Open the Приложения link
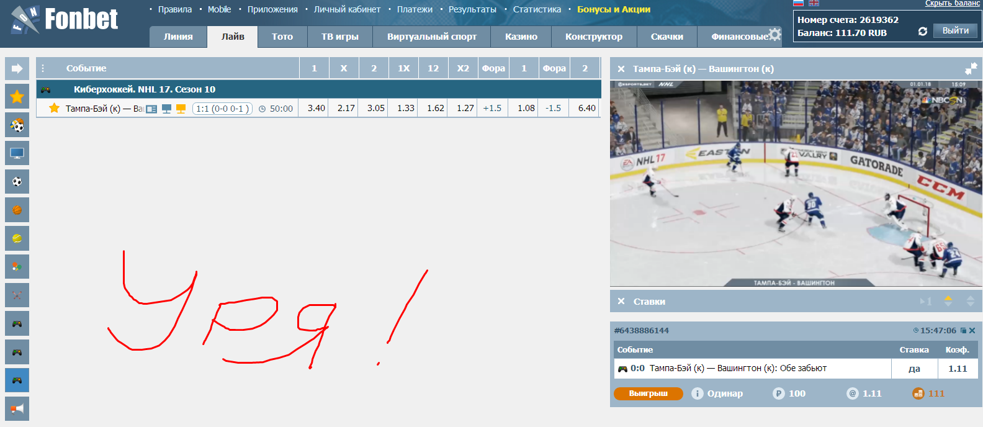Image resolution: width=983 pixels, height=427 pixels. [272, 9]
